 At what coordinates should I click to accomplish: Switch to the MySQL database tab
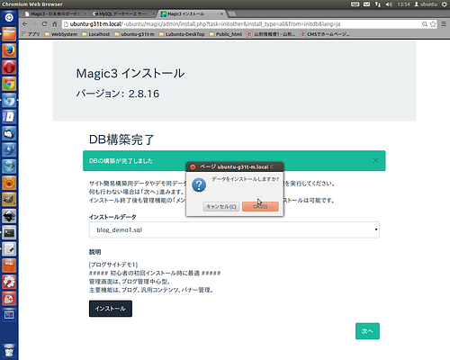tap(123, 13)
